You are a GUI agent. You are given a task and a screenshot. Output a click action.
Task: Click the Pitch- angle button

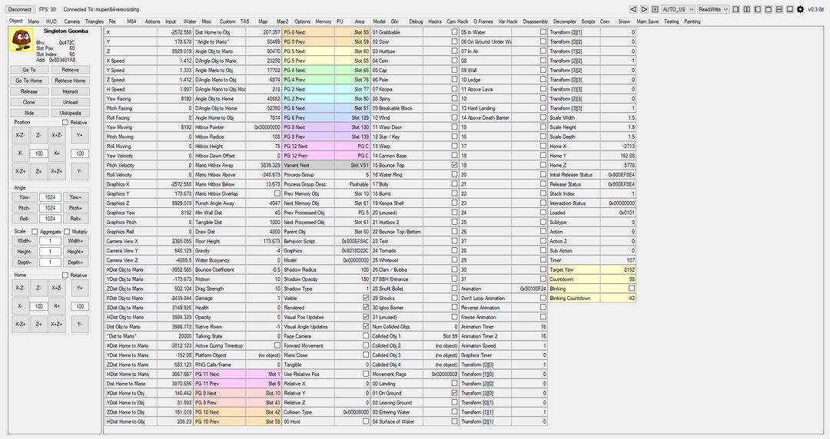25,208
